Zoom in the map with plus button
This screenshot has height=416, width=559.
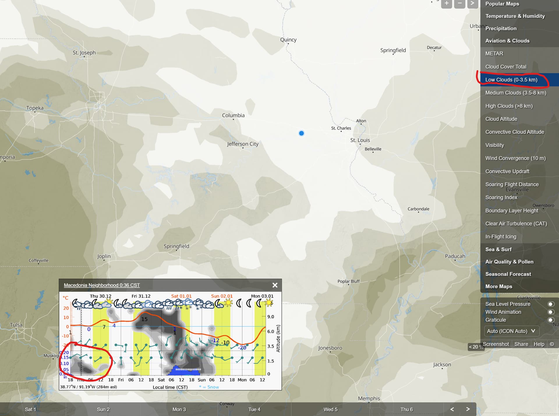(446, 3)
